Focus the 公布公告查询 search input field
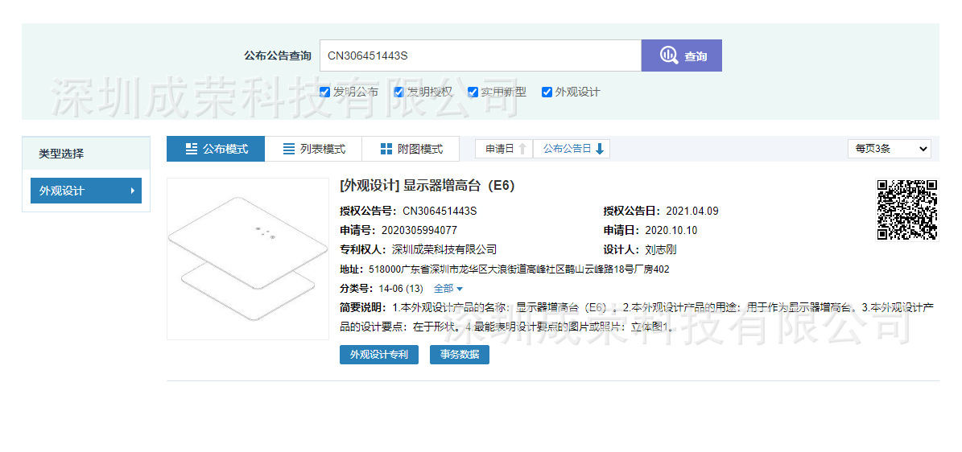The height and width of the screenshot is (452, 962). coord(481,55)
